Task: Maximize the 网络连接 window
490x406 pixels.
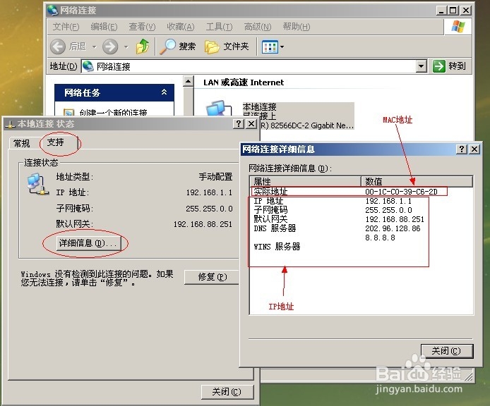Action: 453,11
